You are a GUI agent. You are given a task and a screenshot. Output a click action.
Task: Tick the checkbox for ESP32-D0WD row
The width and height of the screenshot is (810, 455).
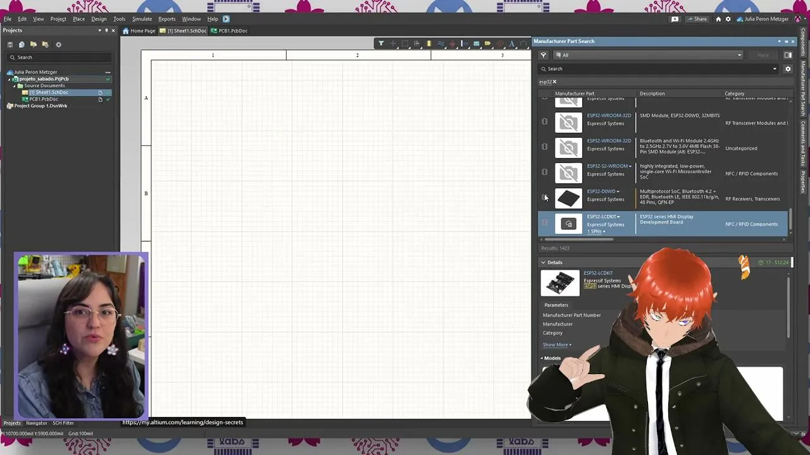tap(544, 197)
